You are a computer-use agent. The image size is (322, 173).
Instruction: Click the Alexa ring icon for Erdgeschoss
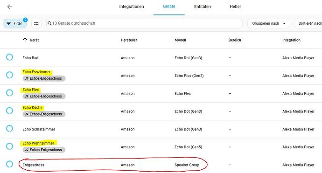[x=9, y=164]
